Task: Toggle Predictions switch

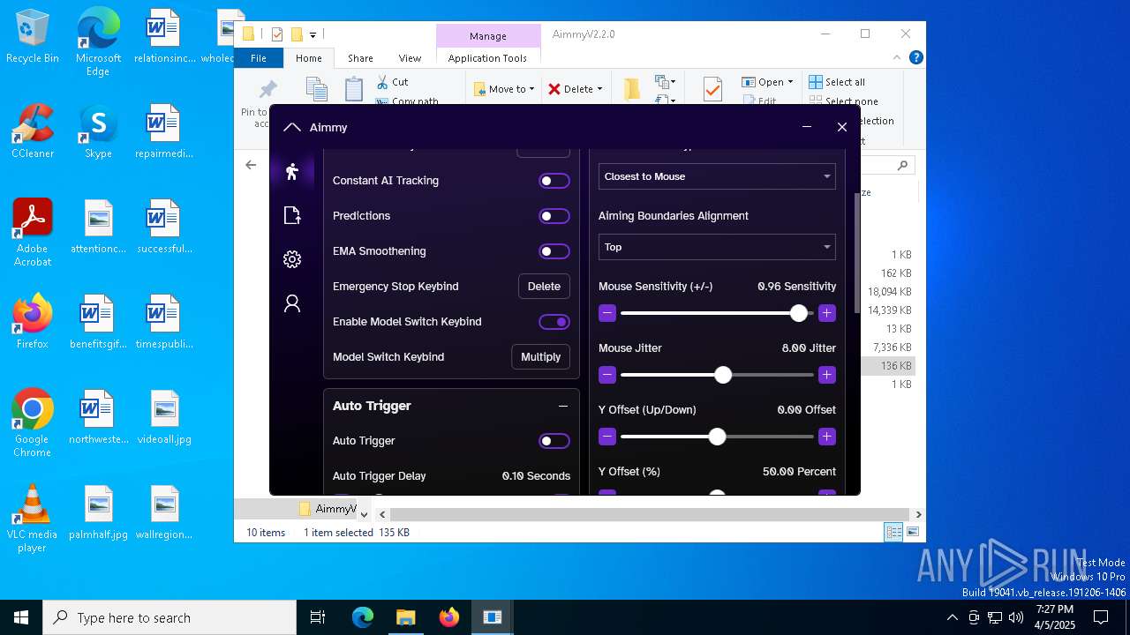Action: pos(554,216)
